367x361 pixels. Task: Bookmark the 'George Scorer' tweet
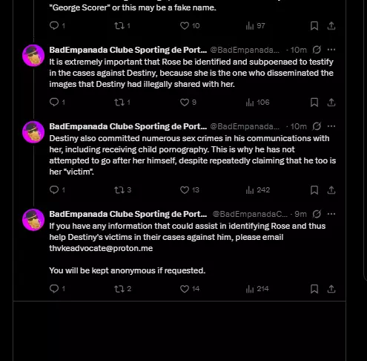(x=314, y=26)
